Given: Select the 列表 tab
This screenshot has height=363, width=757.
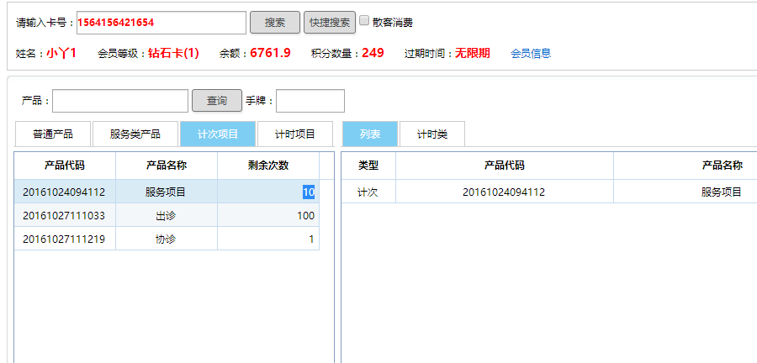Looking at the screenshot, I should tap(370, 134).
